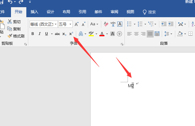This screenshot has height=126, width=195.
Task: Click the 复制 (copy) button
Action: click(x=14, y=29)
